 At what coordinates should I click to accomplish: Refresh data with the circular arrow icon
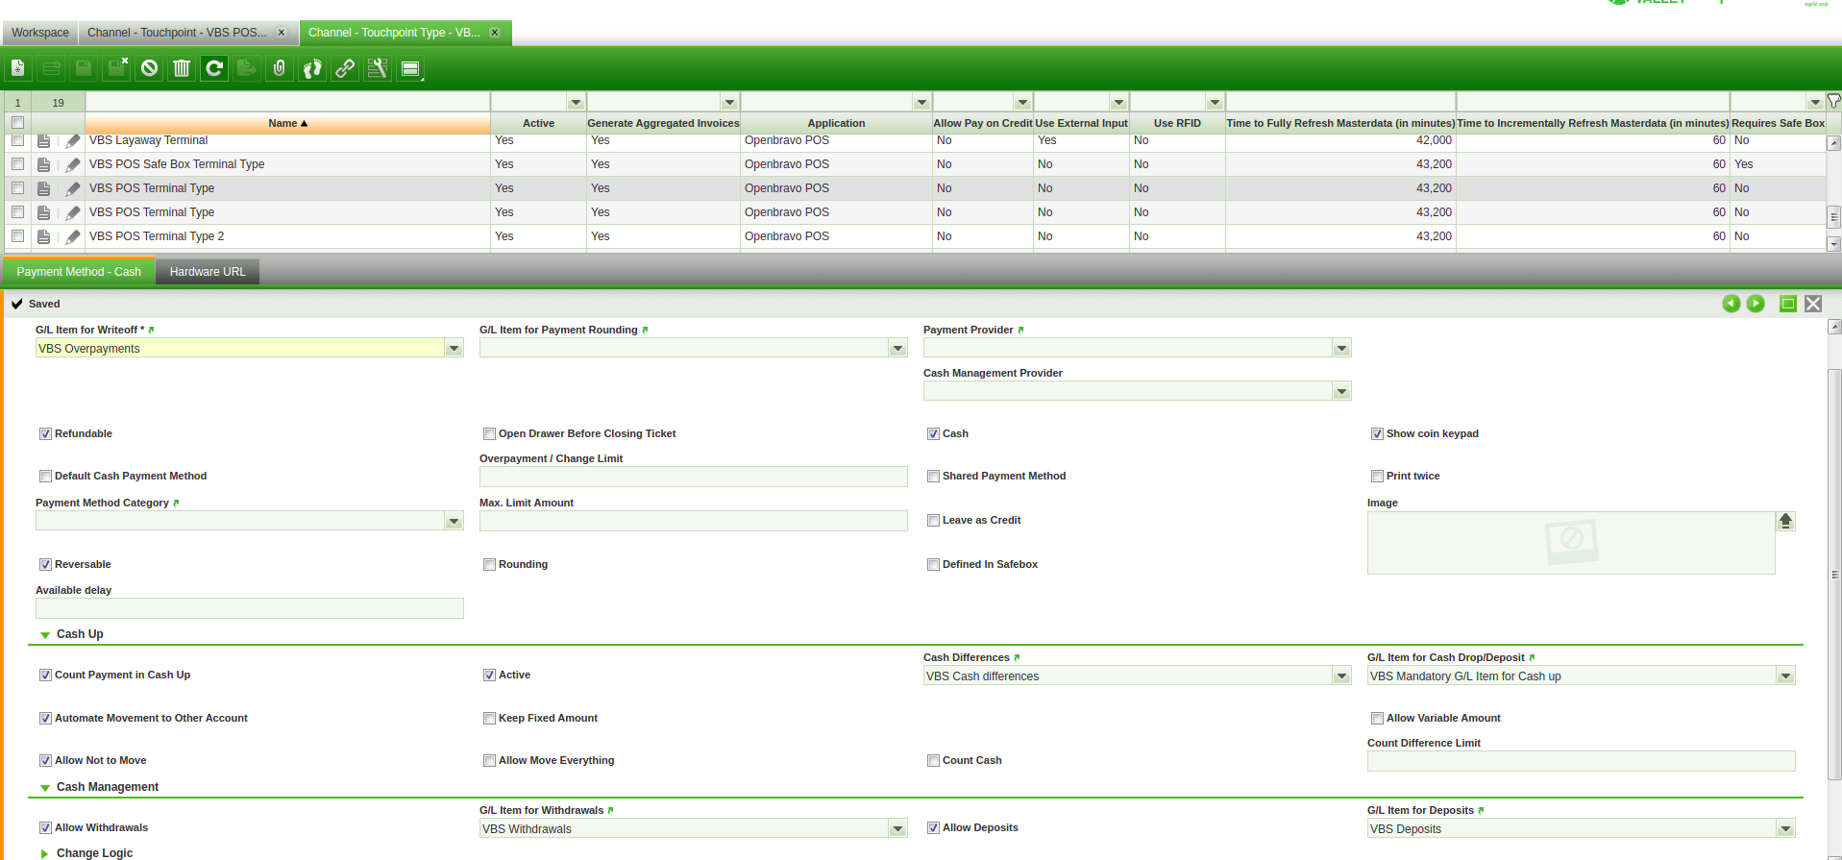coord(214,68)
